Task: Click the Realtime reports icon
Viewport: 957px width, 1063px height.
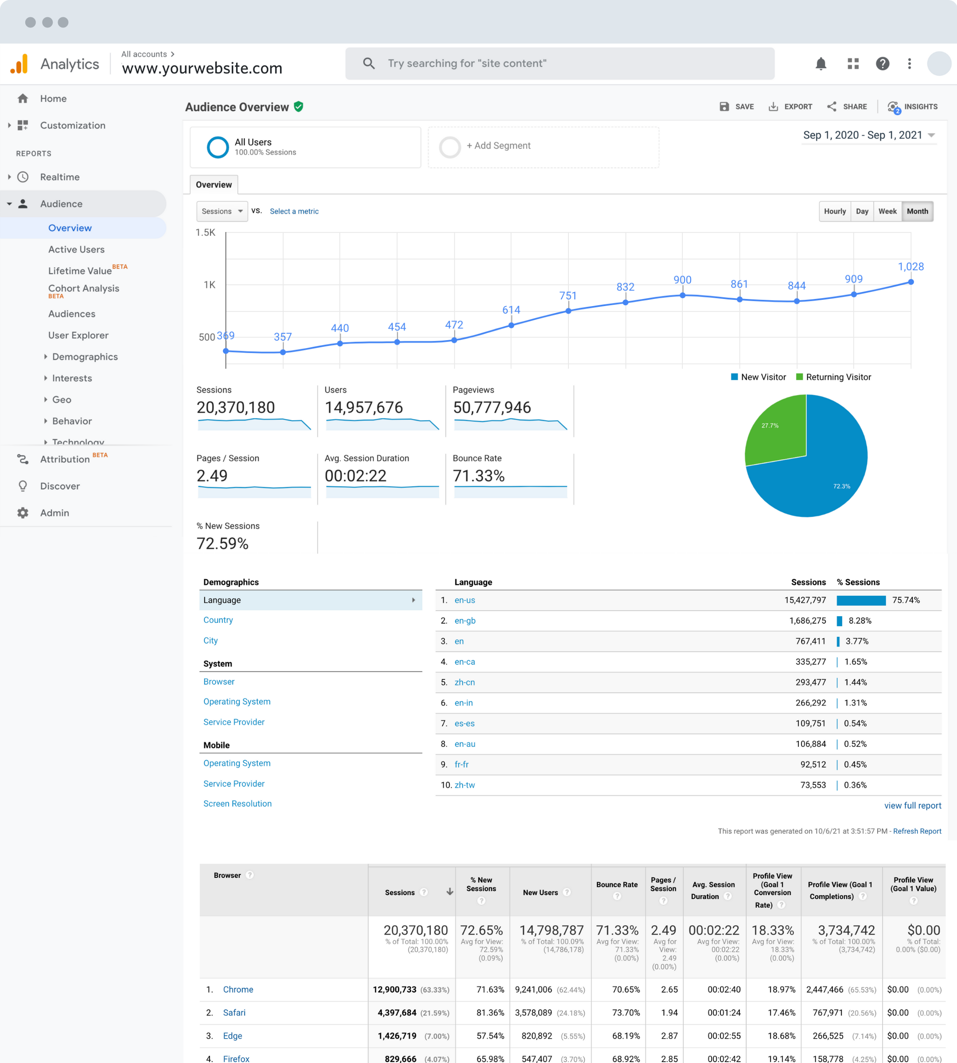Action: [26, 176]
